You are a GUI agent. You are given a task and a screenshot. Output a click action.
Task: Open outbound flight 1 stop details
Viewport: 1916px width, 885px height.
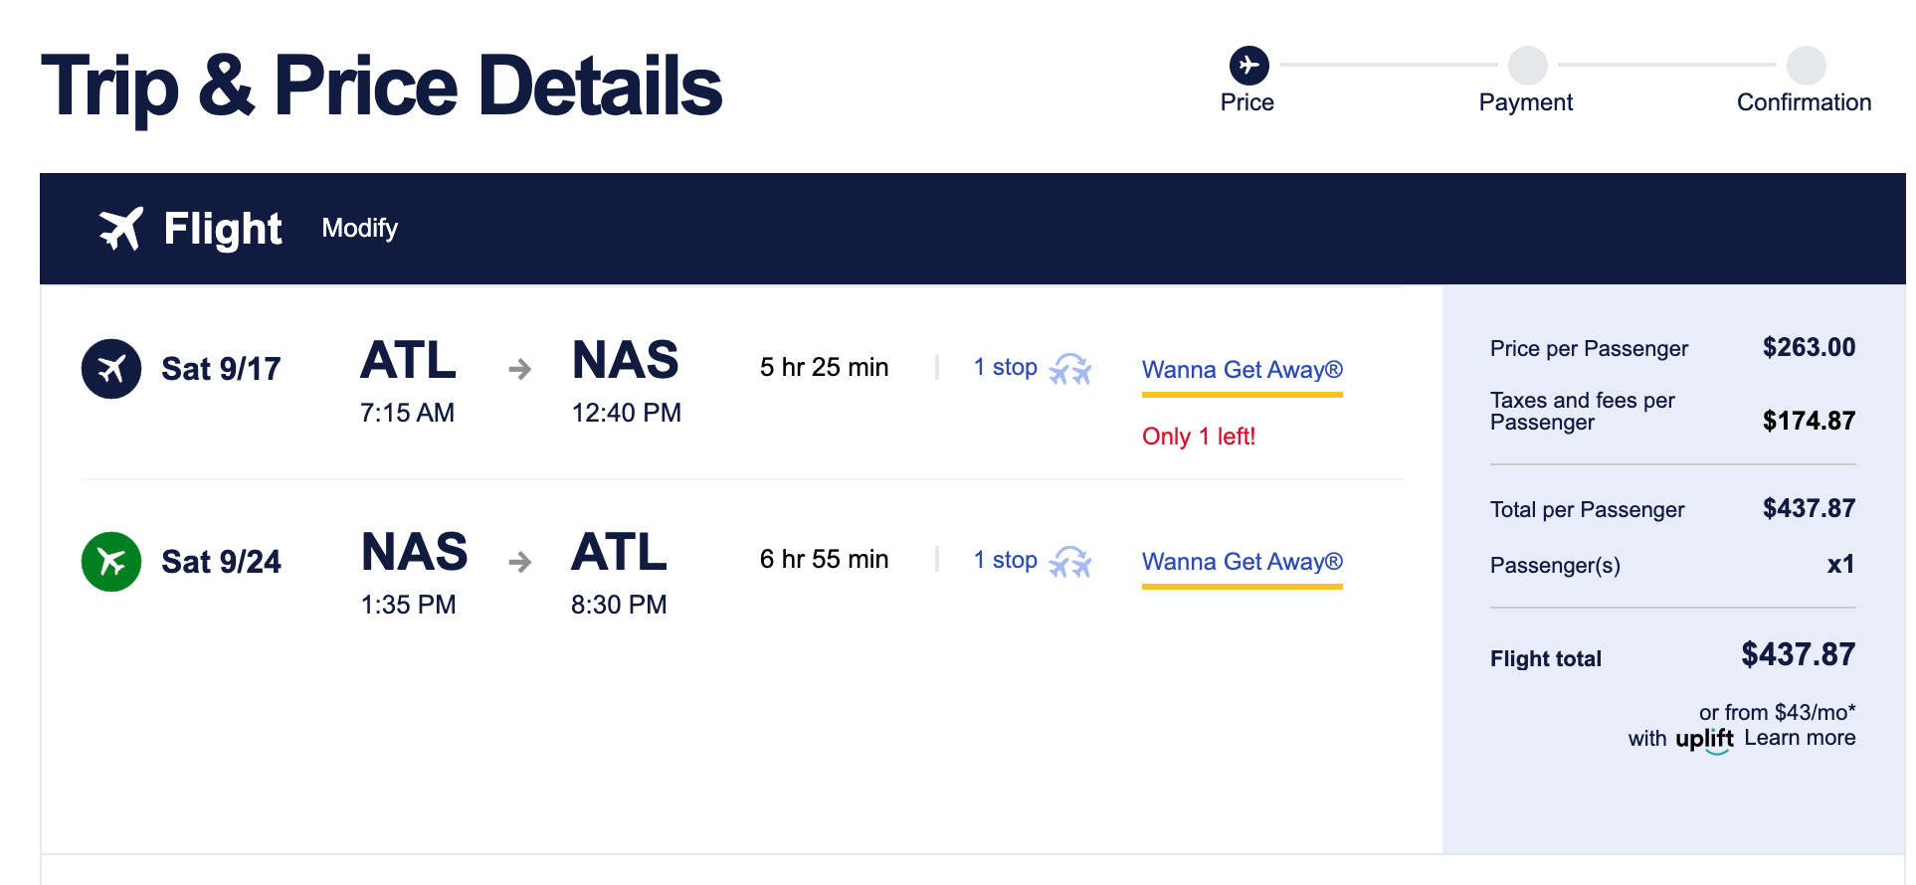pyautogui.click(x=1005, y=367)
